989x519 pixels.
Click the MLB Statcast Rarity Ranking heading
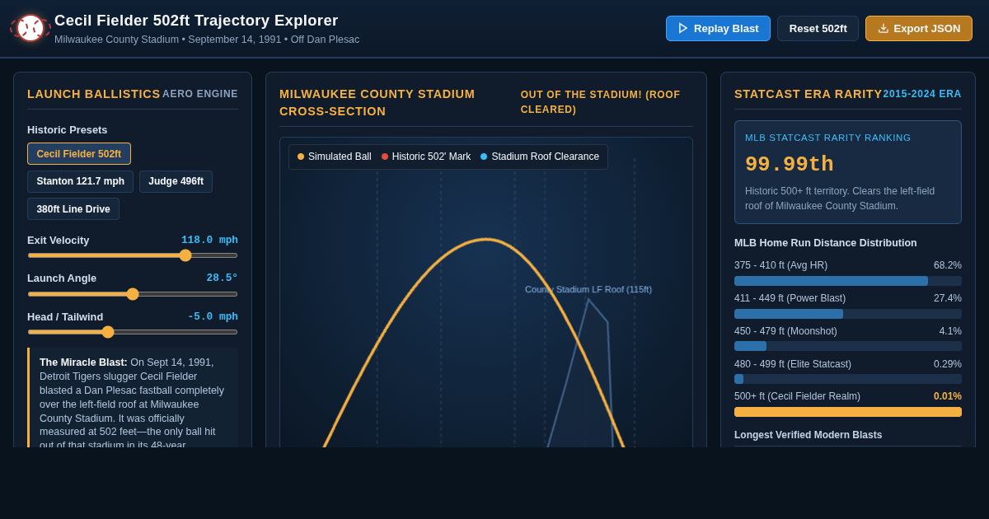pyautogui.click(x=827, y=138)
